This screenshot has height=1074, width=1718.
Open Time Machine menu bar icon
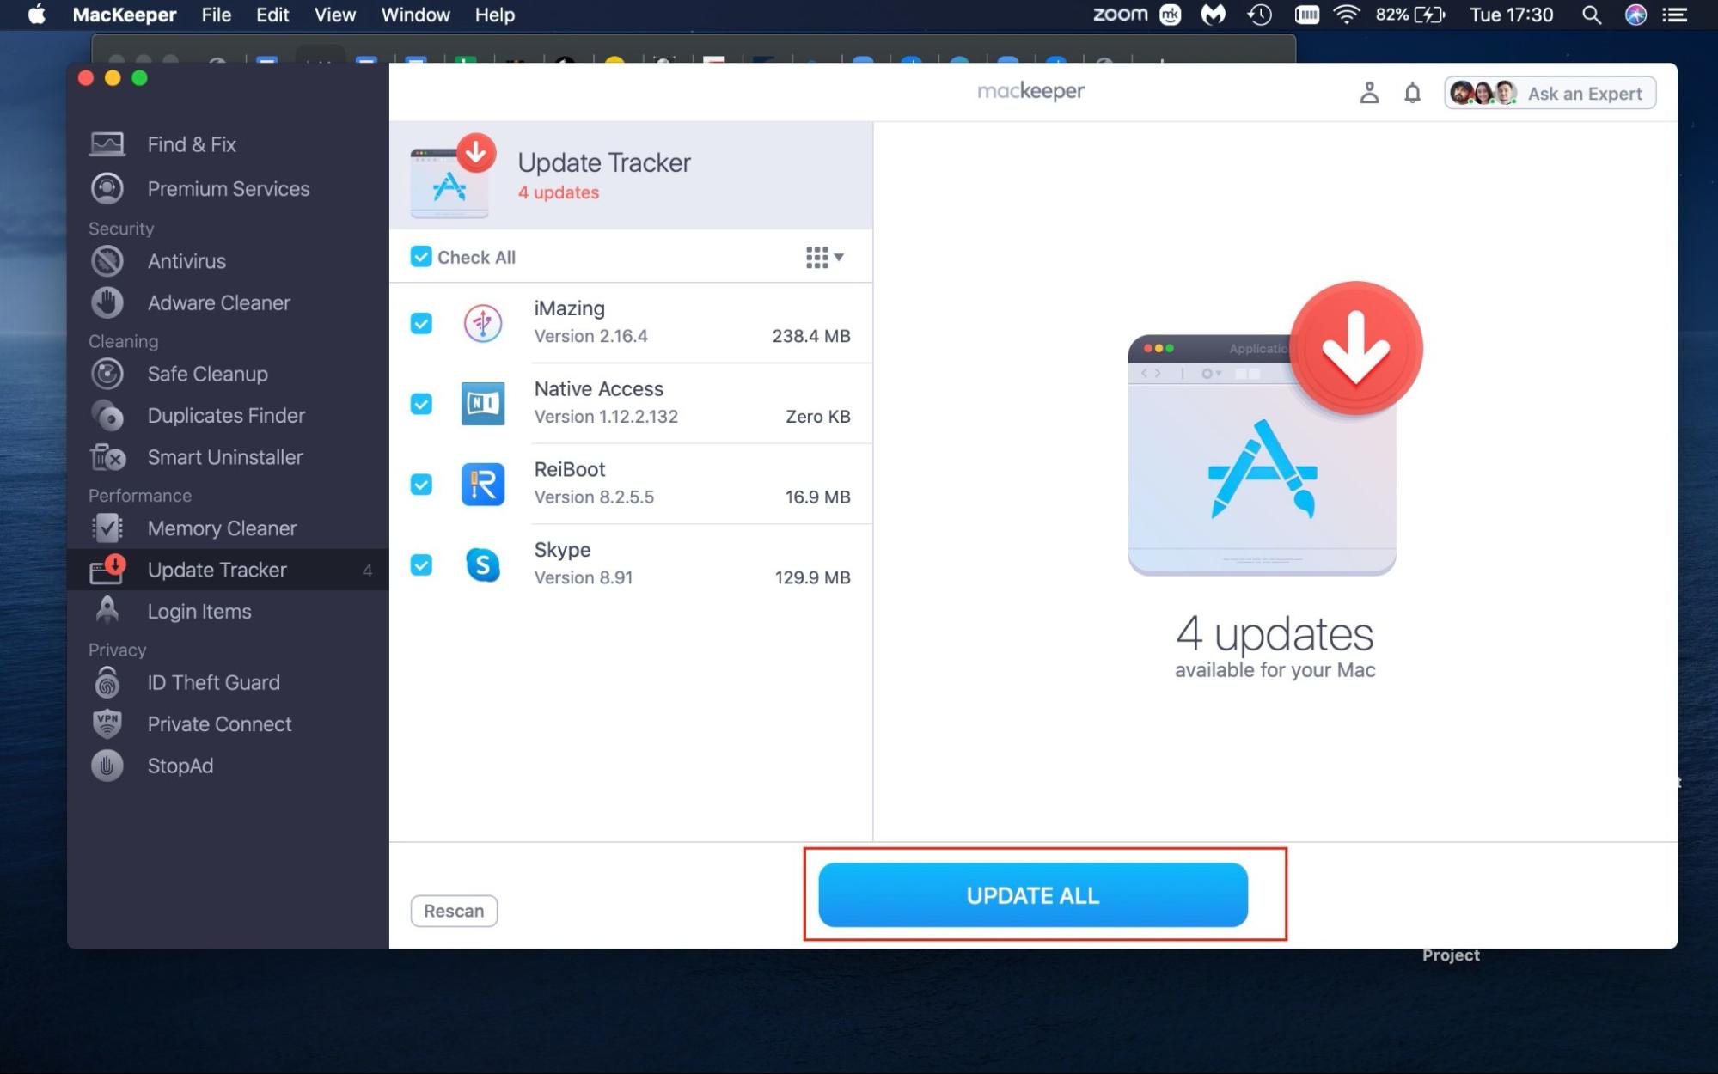point(1259,15)
